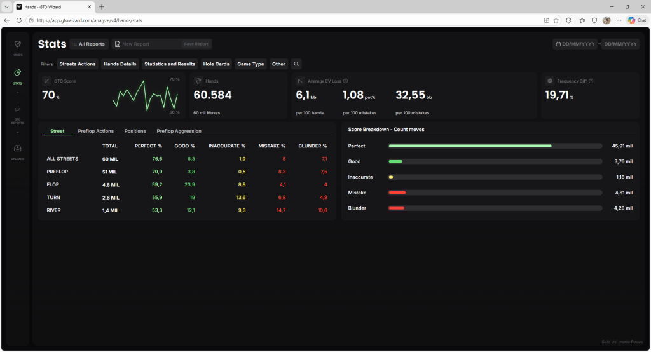The height and width of the screenshot is (352, 651).
Task: Open the Game Type filter
Action: click(250, 64)
